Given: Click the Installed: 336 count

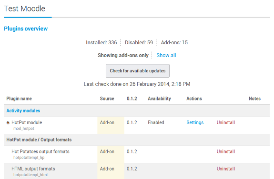Looking at the screenshot, I should click(101, 42).
